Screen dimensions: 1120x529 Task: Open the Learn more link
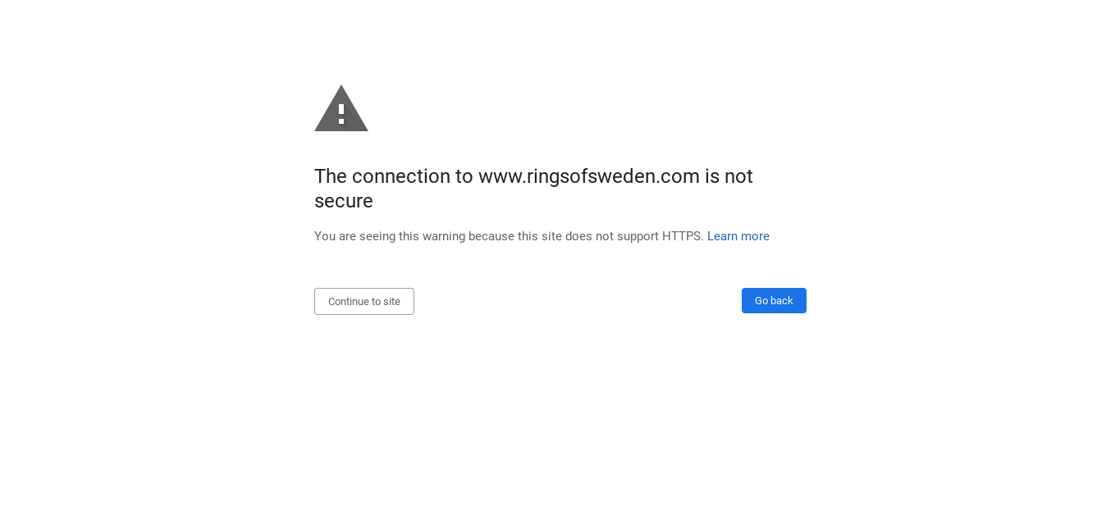(738, 236)
